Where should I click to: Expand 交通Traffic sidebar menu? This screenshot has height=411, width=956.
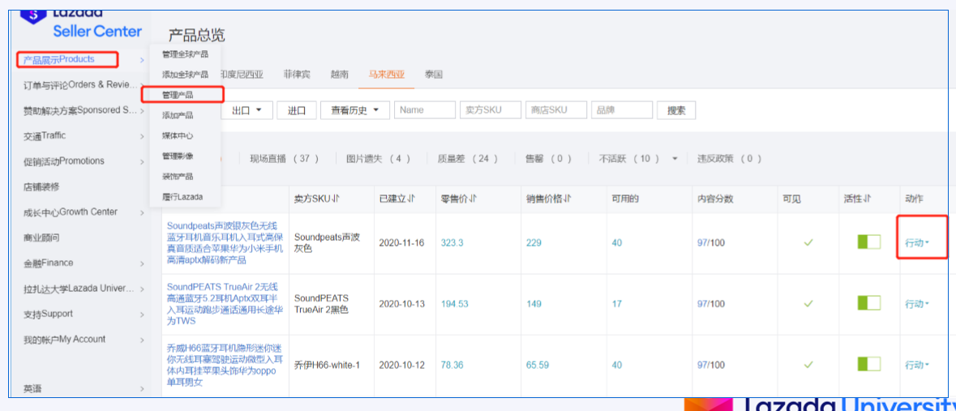[84, 135]
